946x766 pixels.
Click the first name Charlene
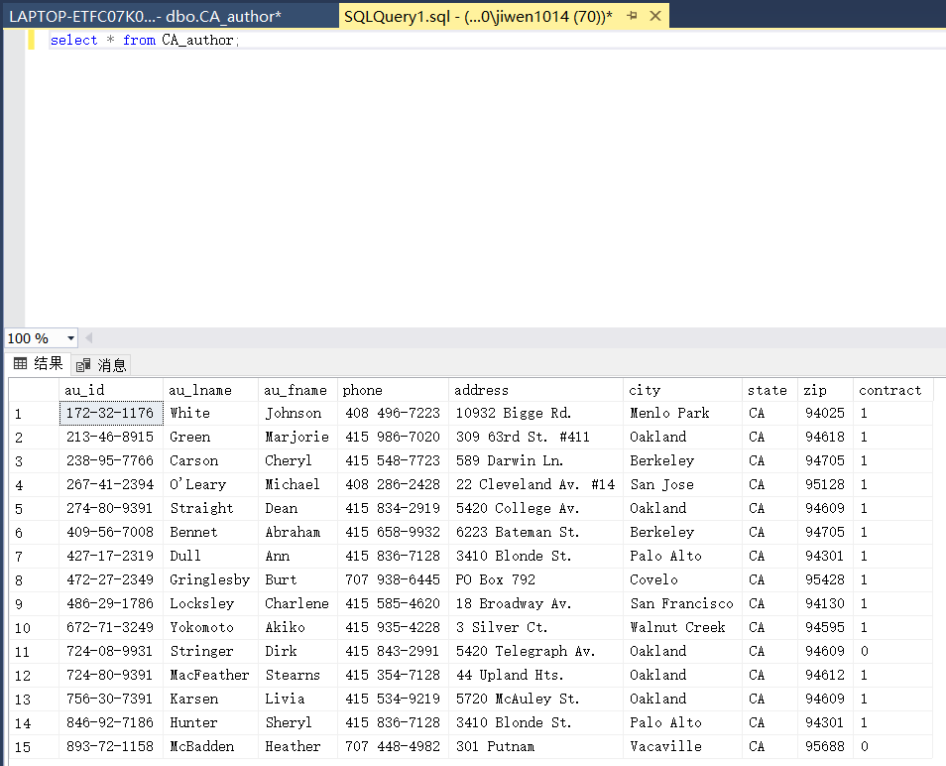[296, 603]
